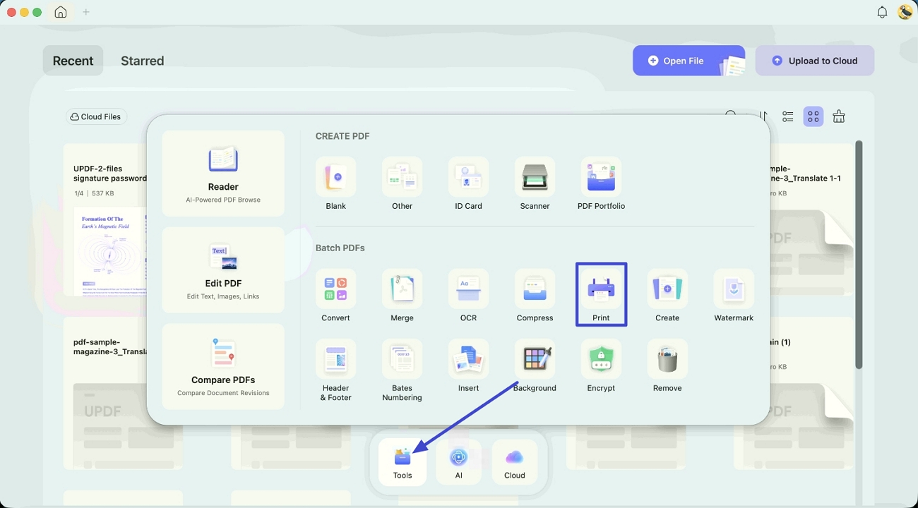Open the Compare PDFs card
The image size is (918, 508).
click(223, 367)
